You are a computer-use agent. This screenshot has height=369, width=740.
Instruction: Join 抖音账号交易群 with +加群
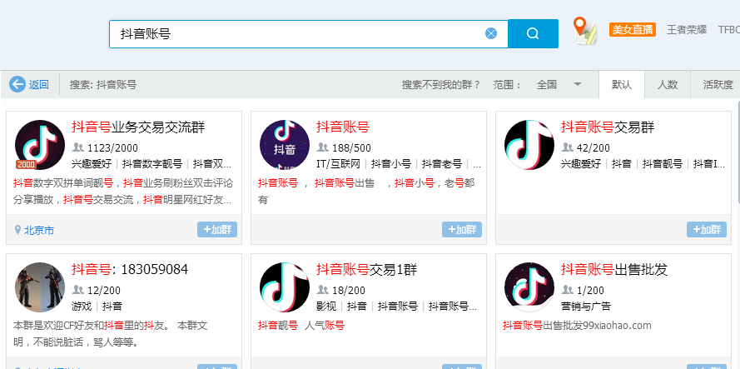coord(707,230)
